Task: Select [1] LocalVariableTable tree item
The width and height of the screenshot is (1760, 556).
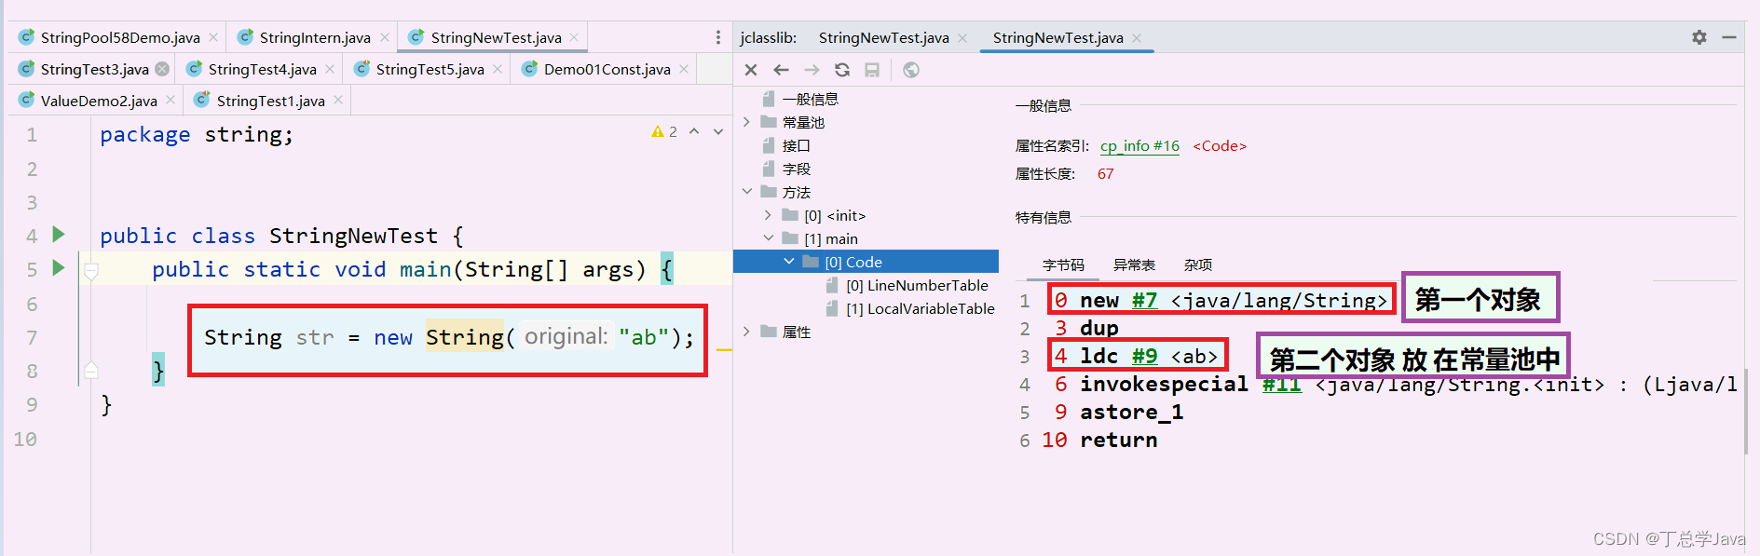Action: click(x=921, y=308)
